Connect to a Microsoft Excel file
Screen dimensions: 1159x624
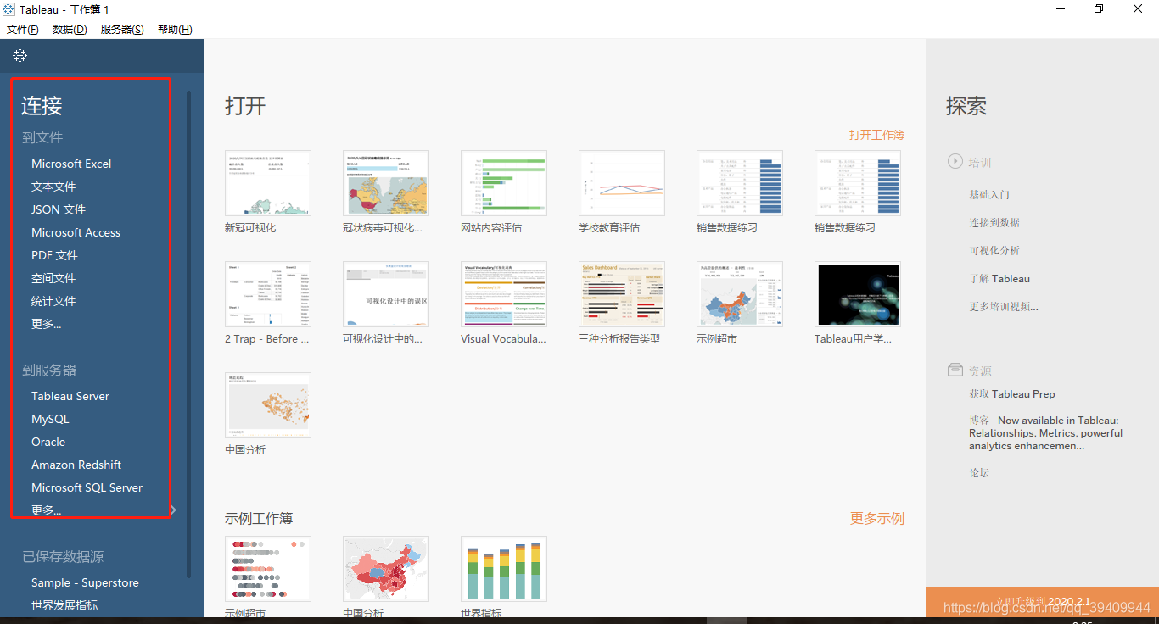(x=71, y=164)
